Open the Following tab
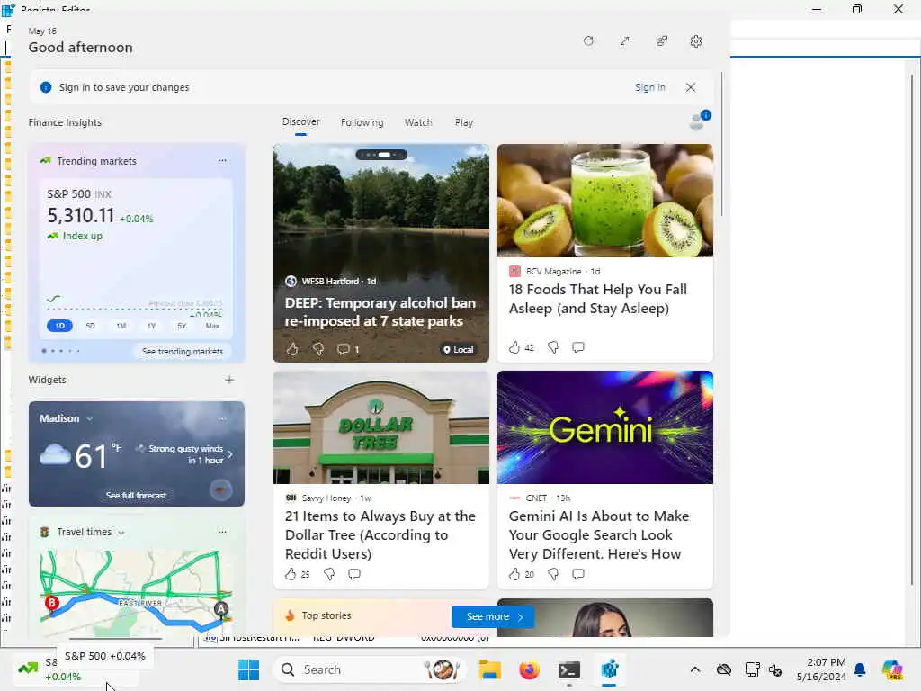Viewport: 921px width, 691px height. pos(362,122)
